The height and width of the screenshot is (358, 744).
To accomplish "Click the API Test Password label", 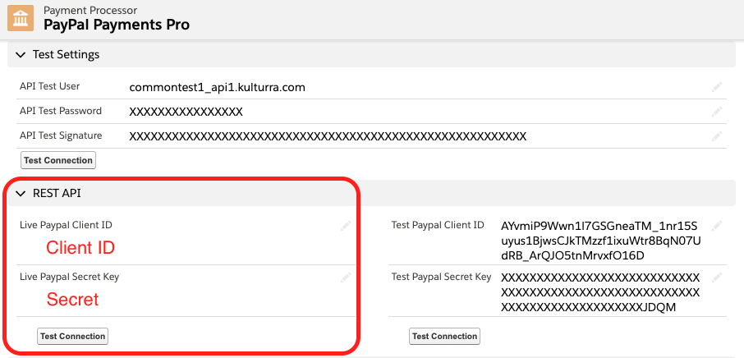I will [x=61, y=111].
